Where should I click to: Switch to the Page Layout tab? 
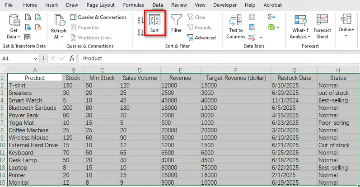(x=101, y=5)
